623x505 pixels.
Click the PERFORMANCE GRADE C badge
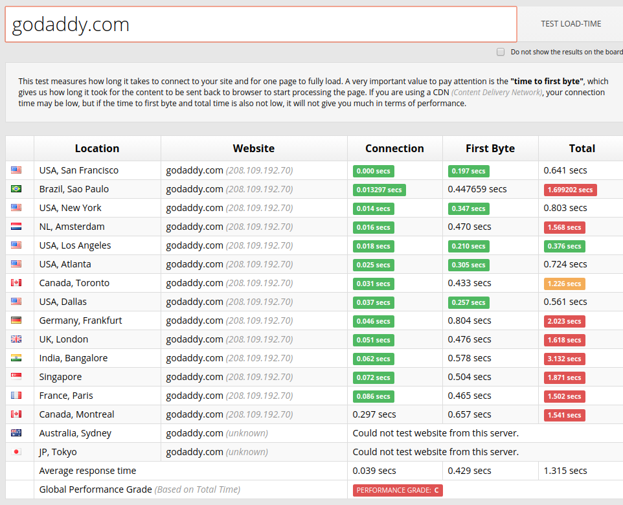(398, 490)
